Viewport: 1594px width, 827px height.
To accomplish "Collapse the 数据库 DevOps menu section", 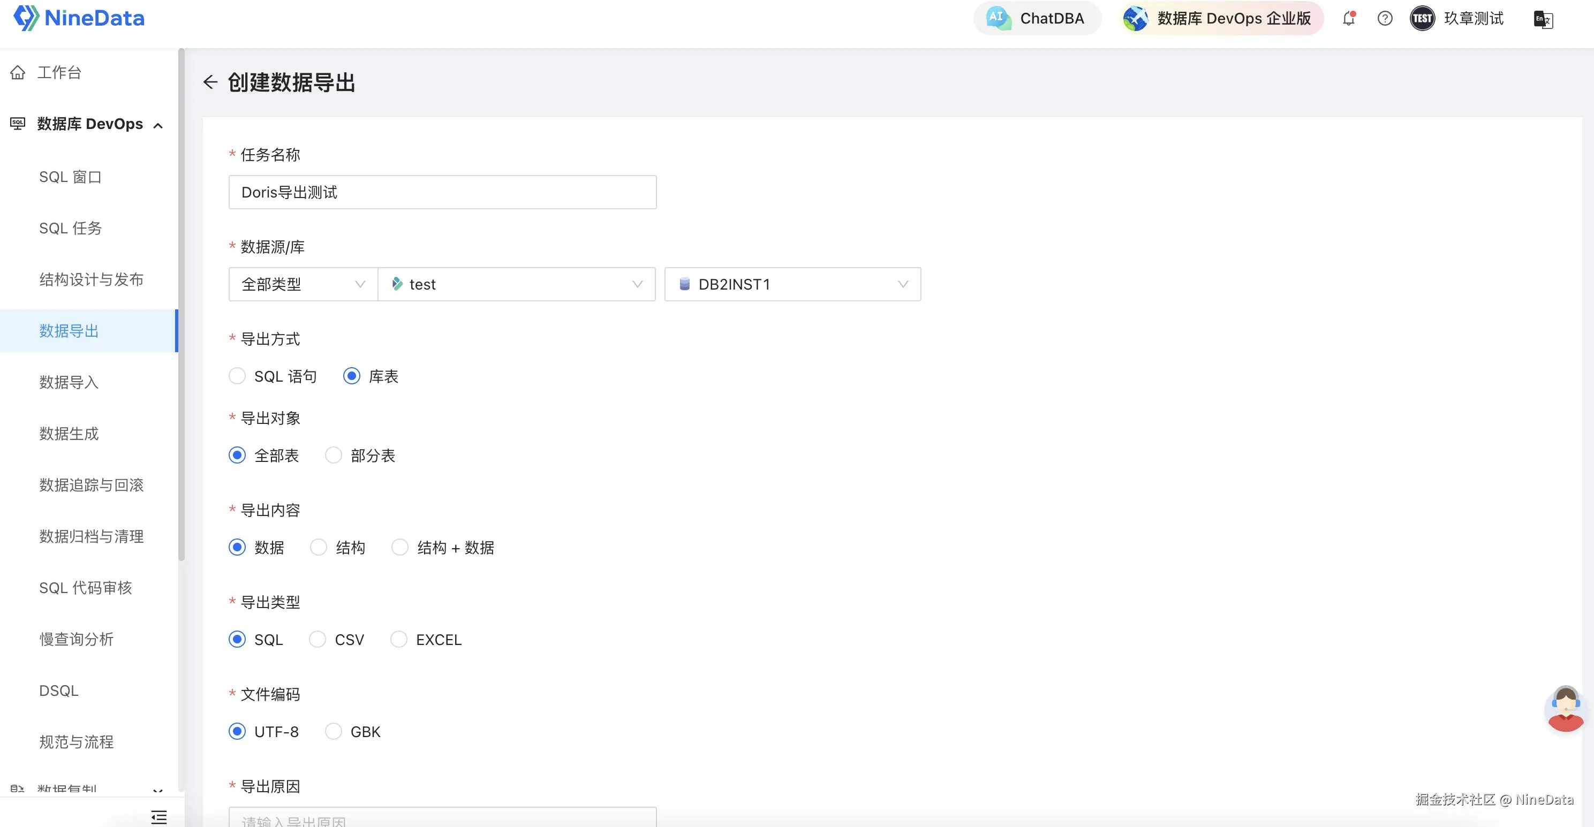I will tap(158, 126).
